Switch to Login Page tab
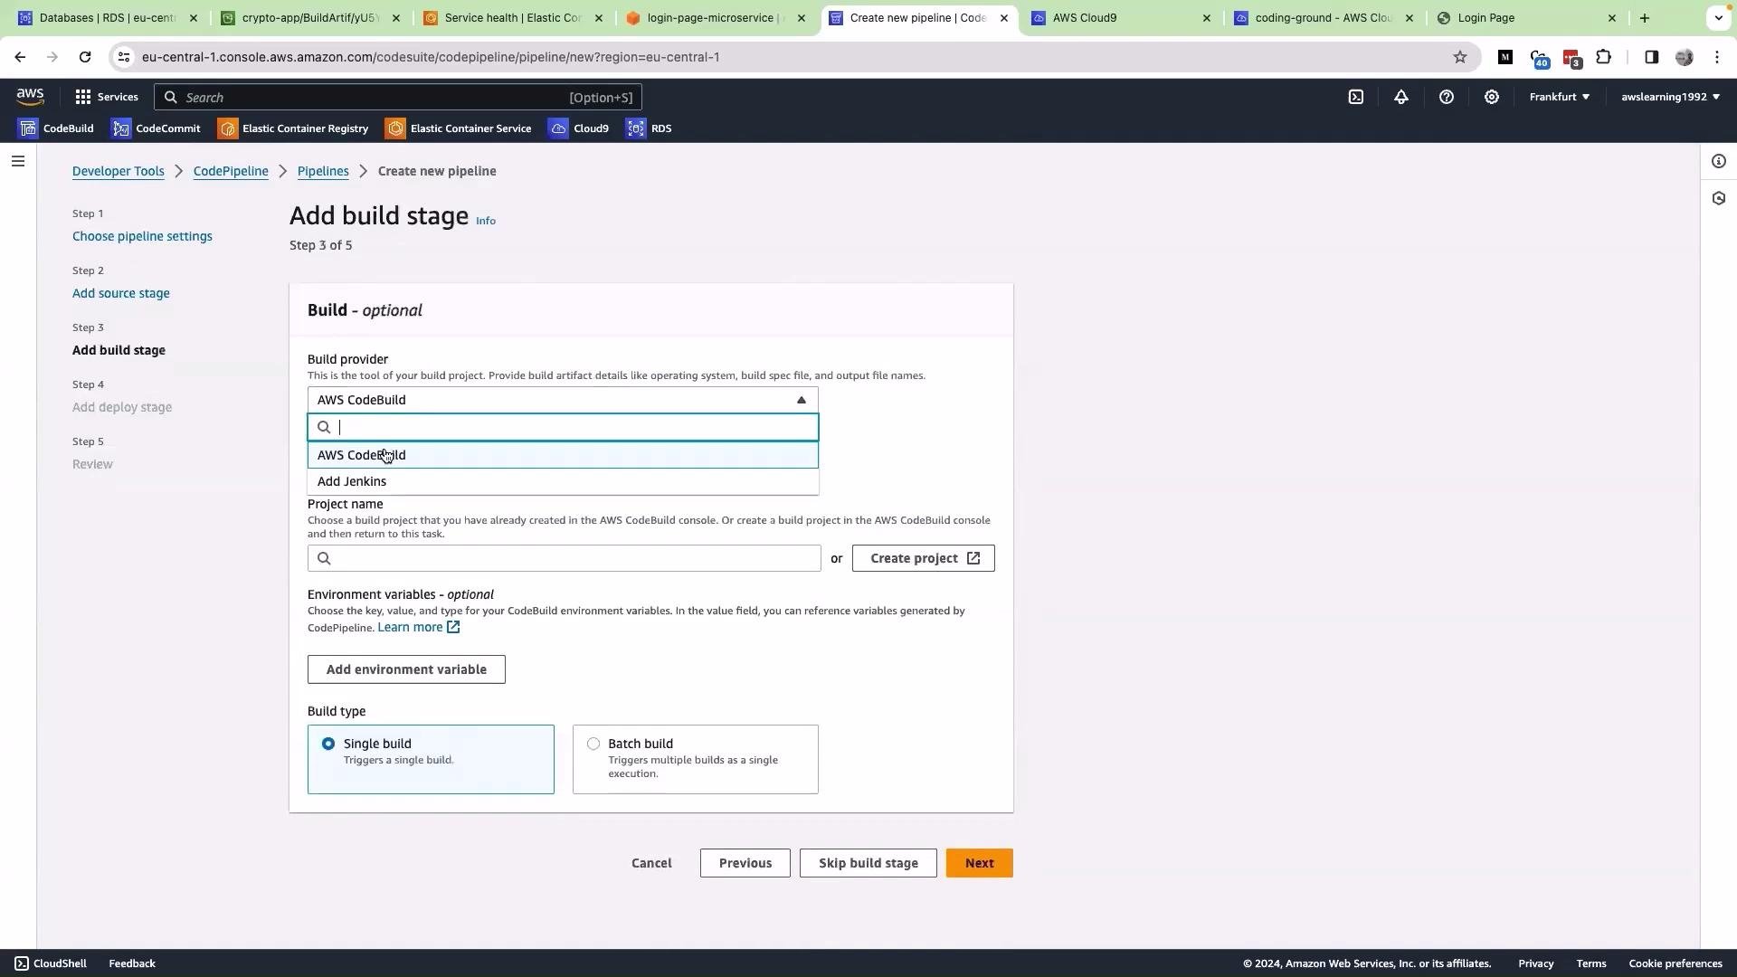 [1525, 18]
